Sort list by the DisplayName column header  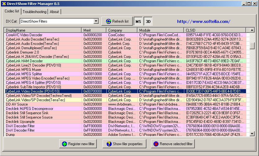click(42, 30)
